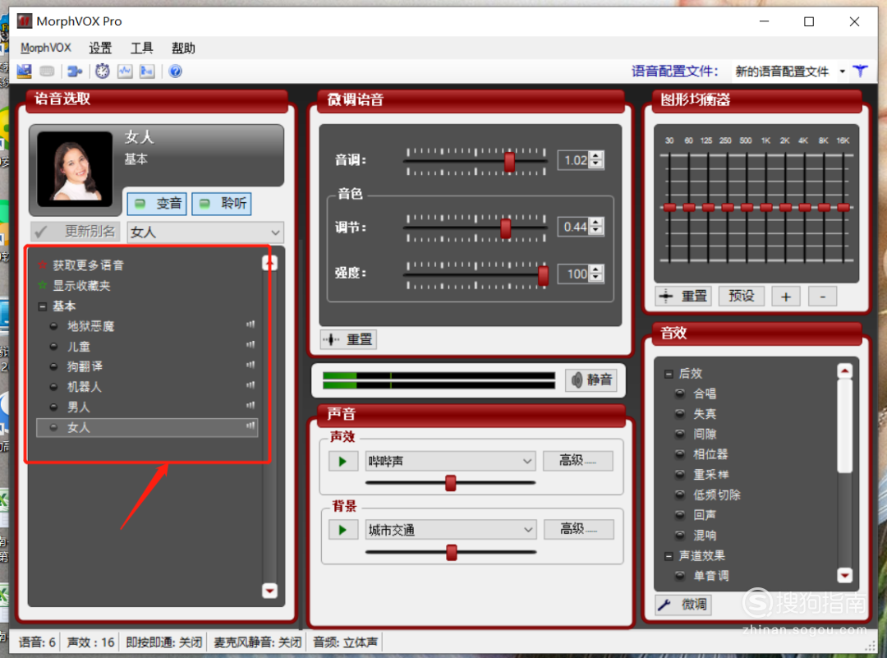Open the 哗哗声 sound effect dropdown
The image size is (887, 658).
click(450, 462)
